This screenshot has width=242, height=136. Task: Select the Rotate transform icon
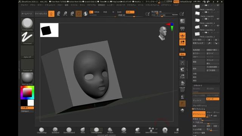72,14
